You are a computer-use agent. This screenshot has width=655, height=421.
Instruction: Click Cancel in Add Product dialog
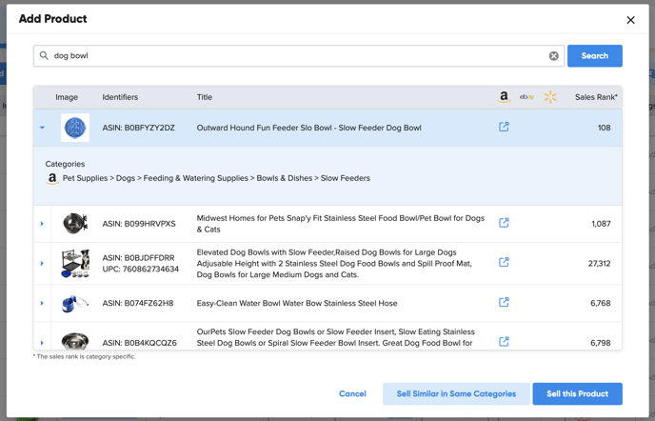(x=352, y=393)
